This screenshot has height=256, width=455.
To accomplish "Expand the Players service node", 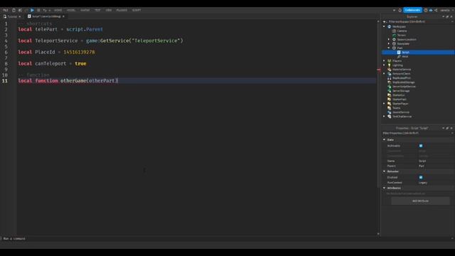I will pyautogui.click(x=384, y=60).
